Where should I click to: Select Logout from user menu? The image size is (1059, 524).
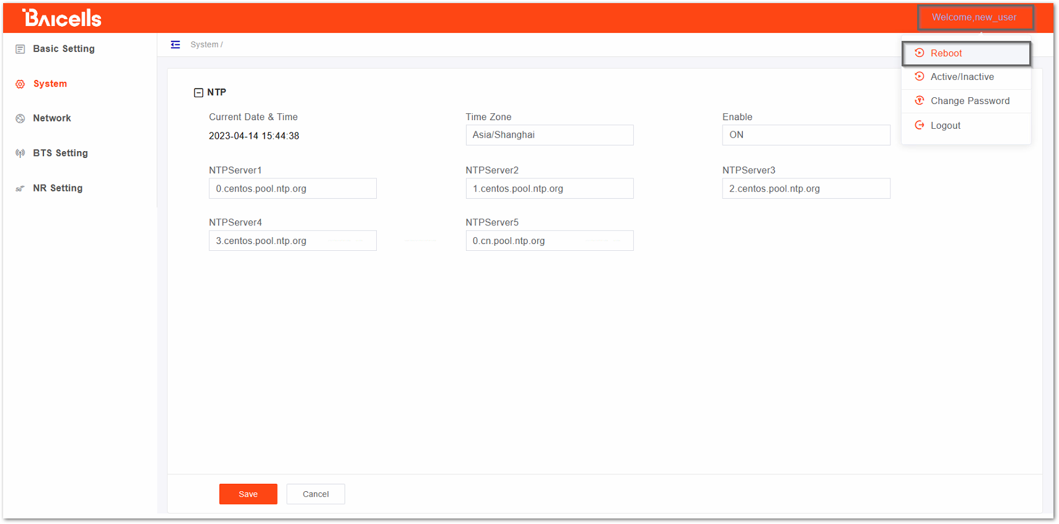(966, 125)
